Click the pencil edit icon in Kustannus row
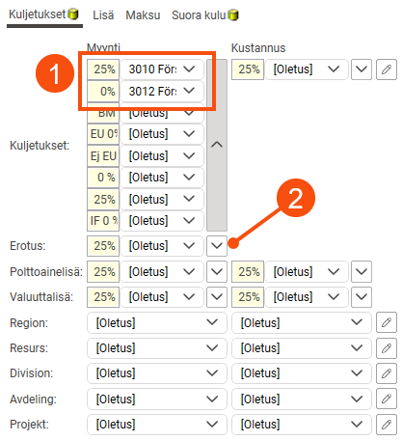Image resolution: width=402 pixels, height=441 pixels. click(387, 69)
